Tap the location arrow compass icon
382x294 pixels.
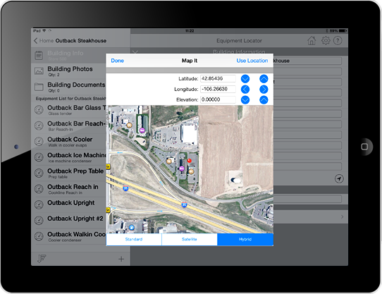[339, 178]
